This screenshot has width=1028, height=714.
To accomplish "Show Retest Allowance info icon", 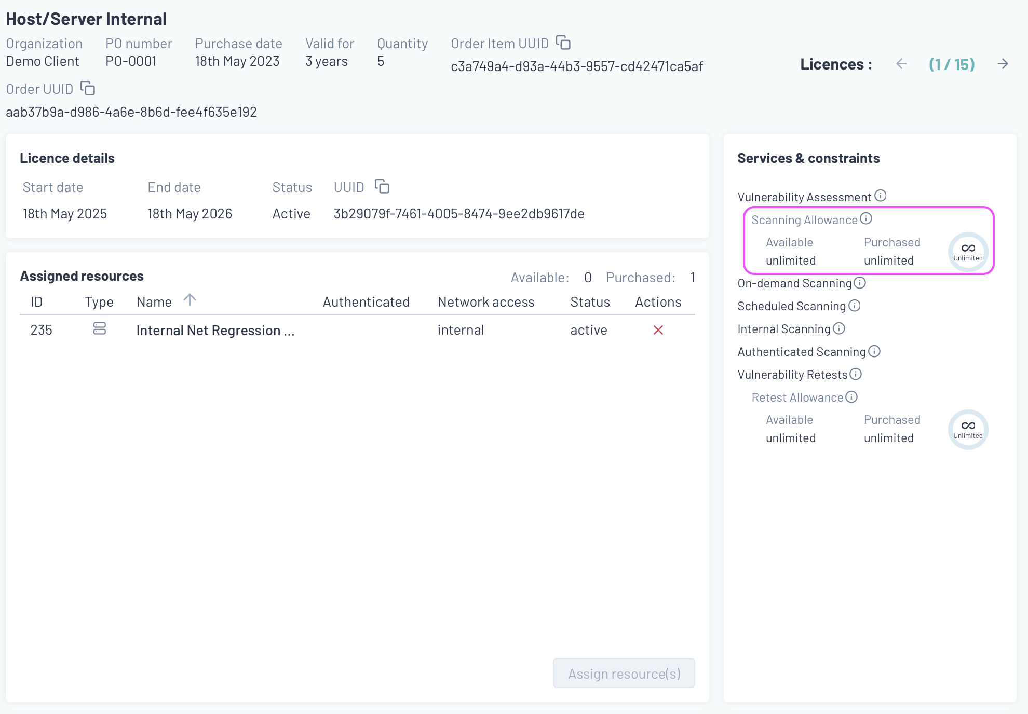I will pos(851,397).
